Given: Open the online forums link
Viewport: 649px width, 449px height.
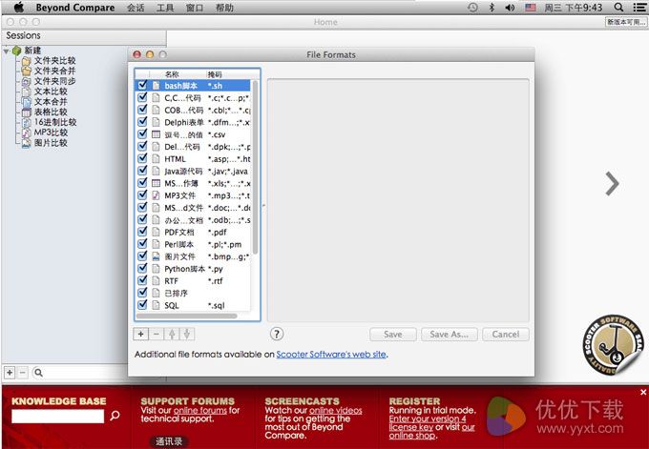Looking at the screenshot, I should click(x=200, y=411).
